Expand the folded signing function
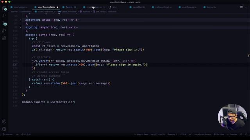Screen dimensions: 250x140 tap(20, 27)
